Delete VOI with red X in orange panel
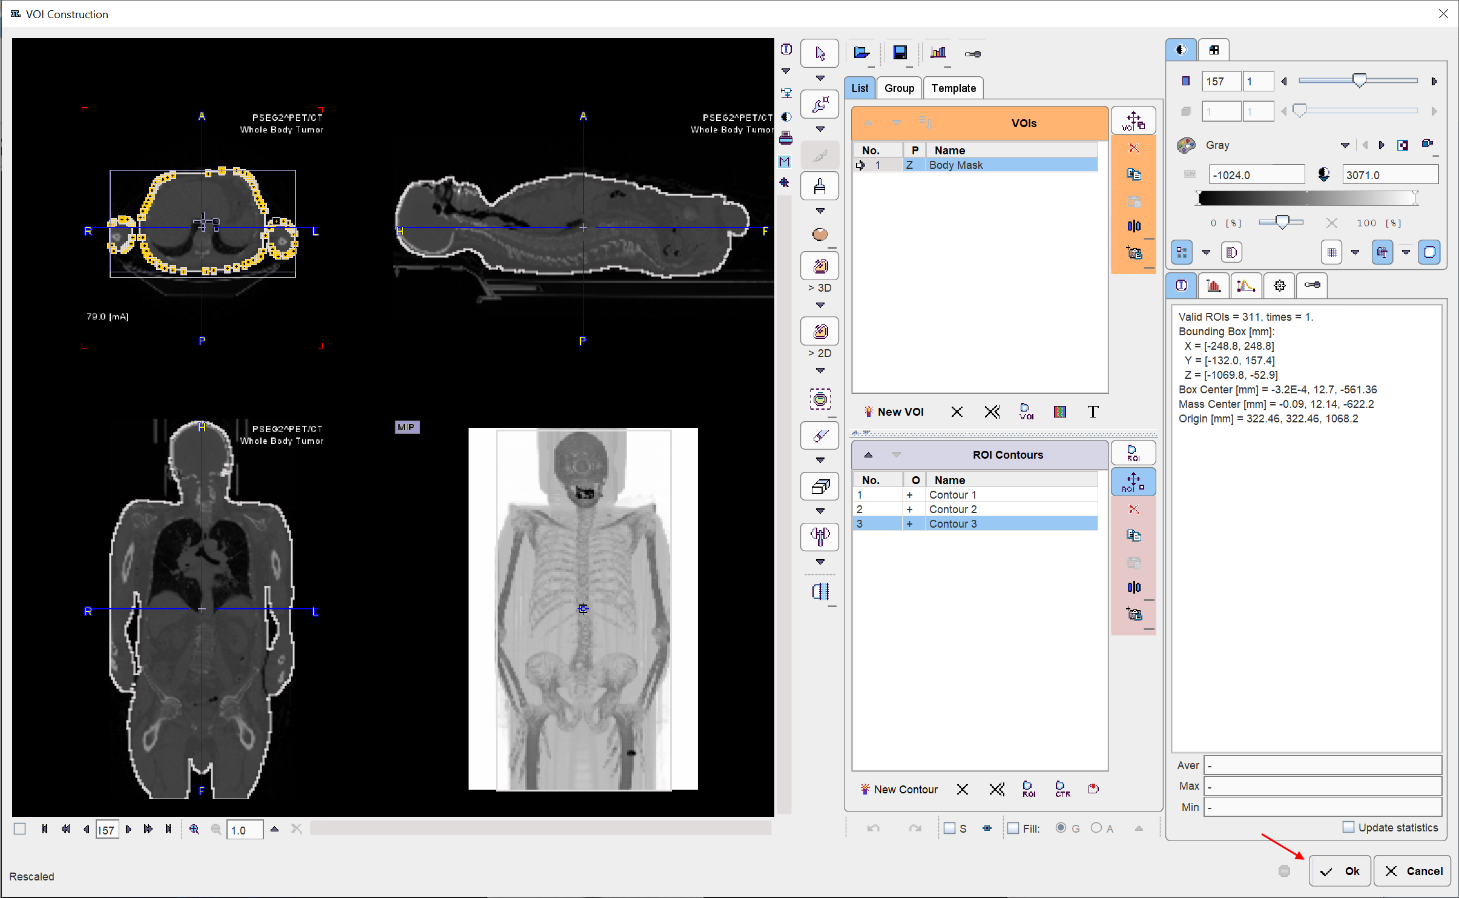This screenshot has height=898, width=1459. 1134,148
